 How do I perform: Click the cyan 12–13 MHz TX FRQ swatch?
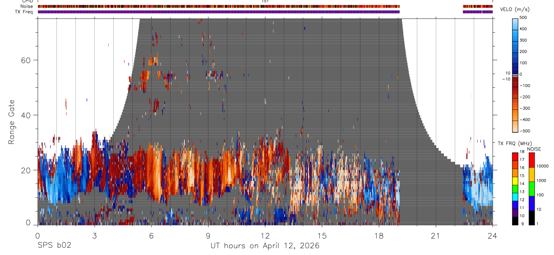click(515, 197)
